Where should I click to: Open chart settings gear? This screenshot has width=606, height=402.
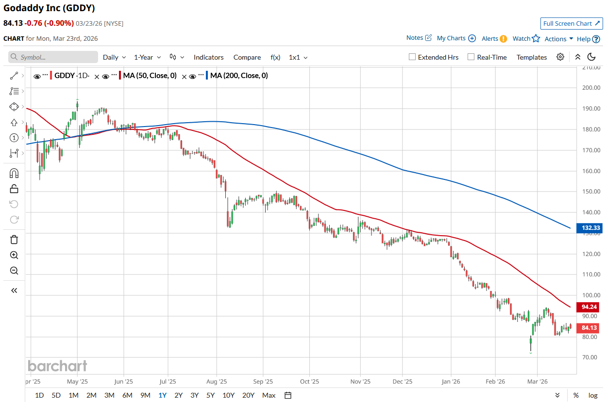pos(560,57)
